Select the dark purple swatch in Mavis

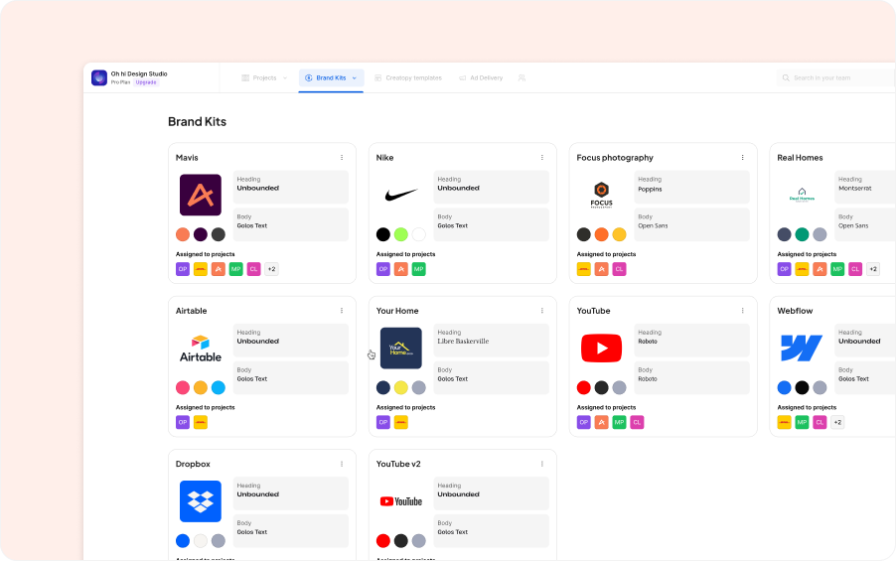(201, 234)
